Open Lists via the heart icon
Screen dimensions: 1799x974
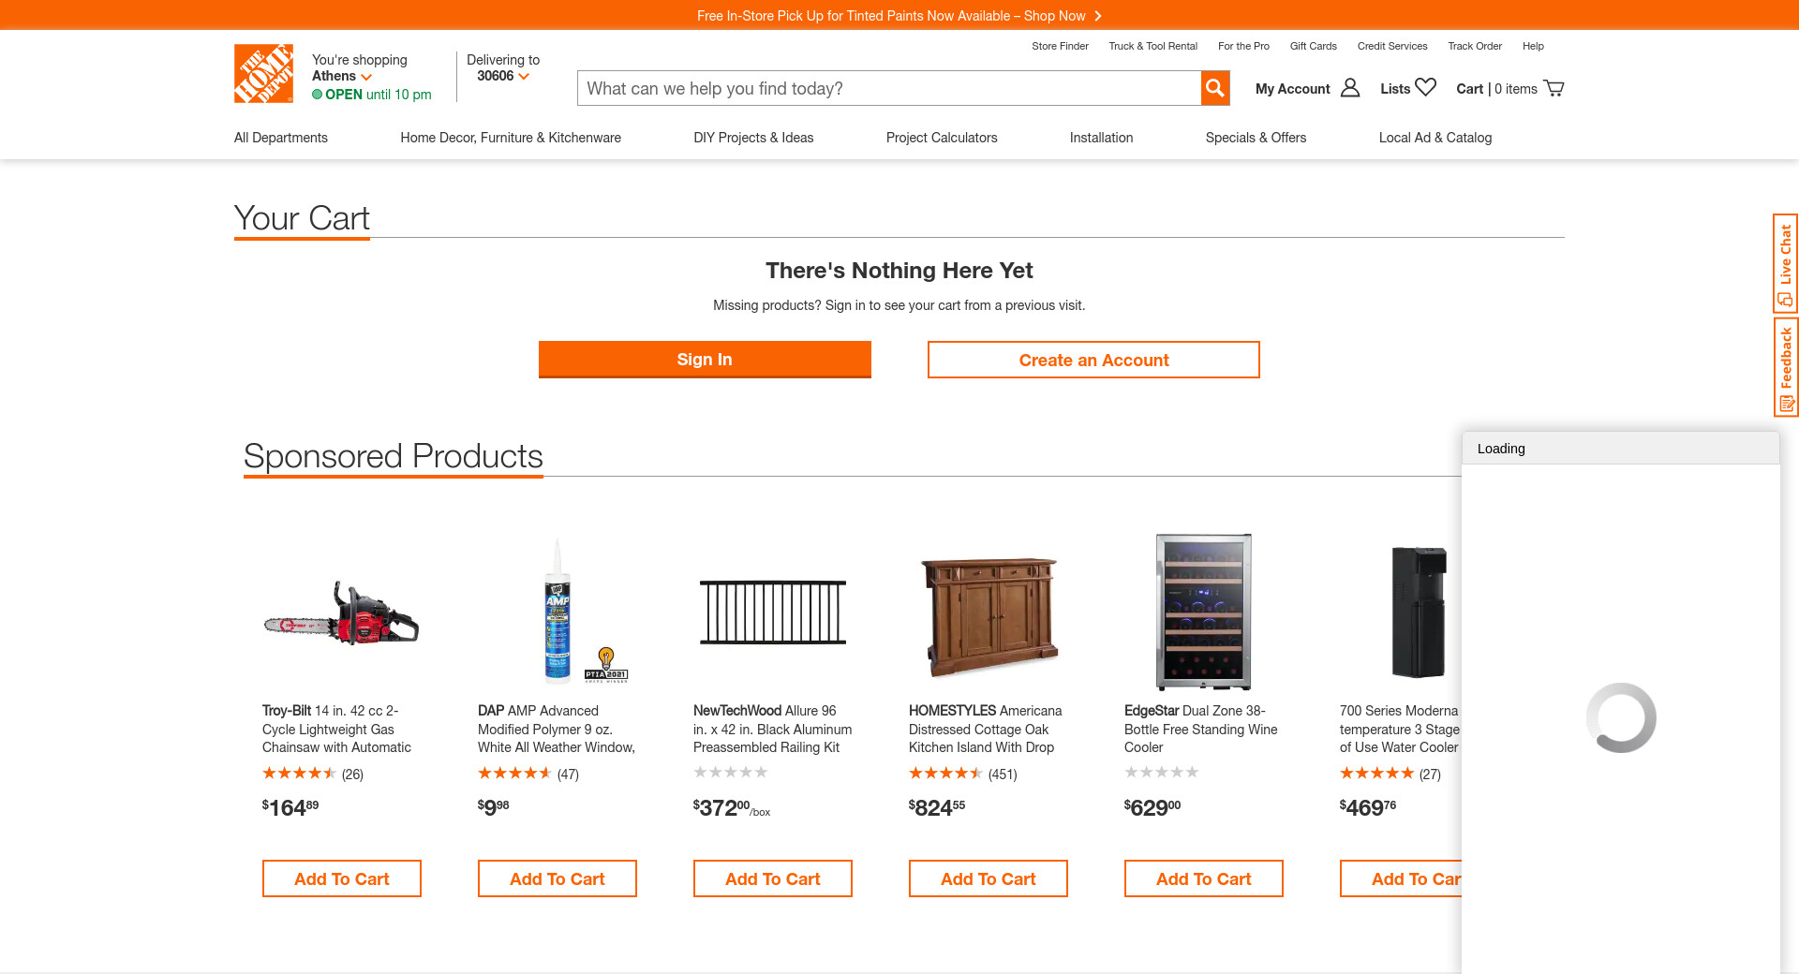[1425, 87]
